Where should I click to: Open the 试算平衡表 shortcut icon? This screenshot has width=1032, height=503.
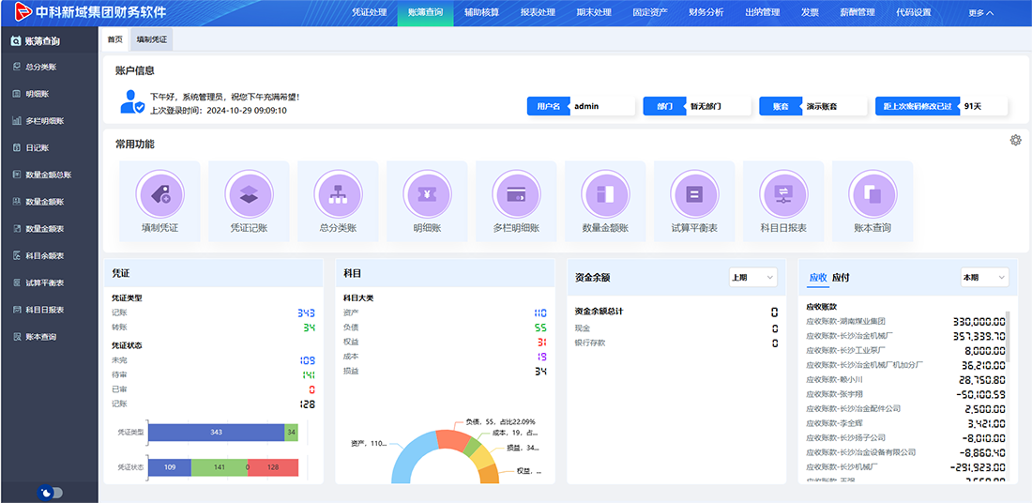coord(694,195)
